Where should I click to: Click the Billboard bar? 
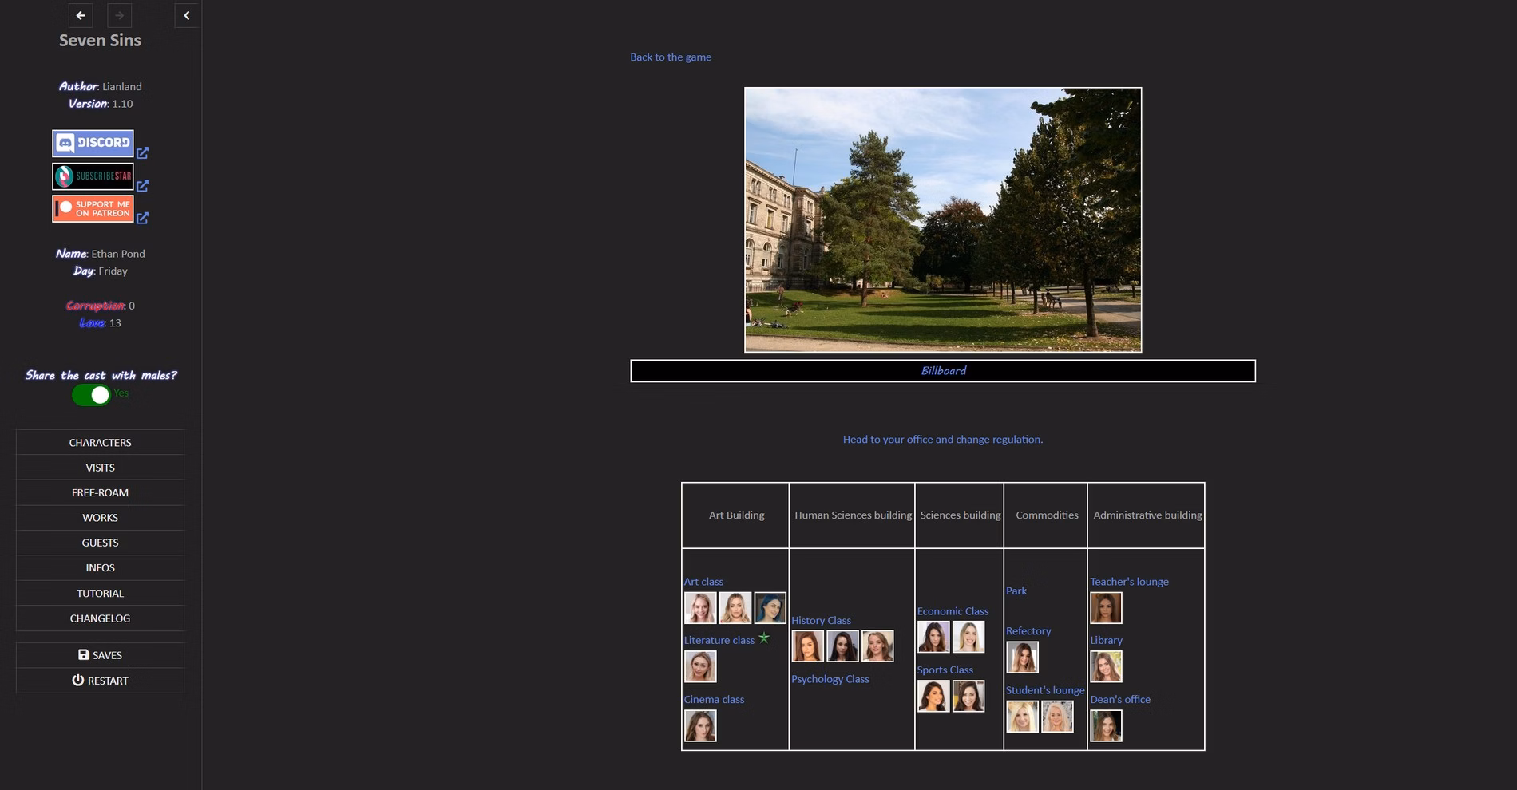(x=942, y=370)
